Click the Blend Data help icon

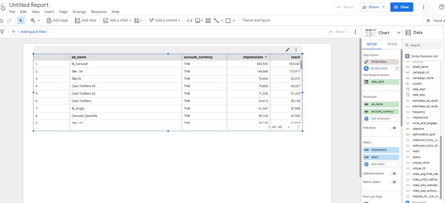397,69
